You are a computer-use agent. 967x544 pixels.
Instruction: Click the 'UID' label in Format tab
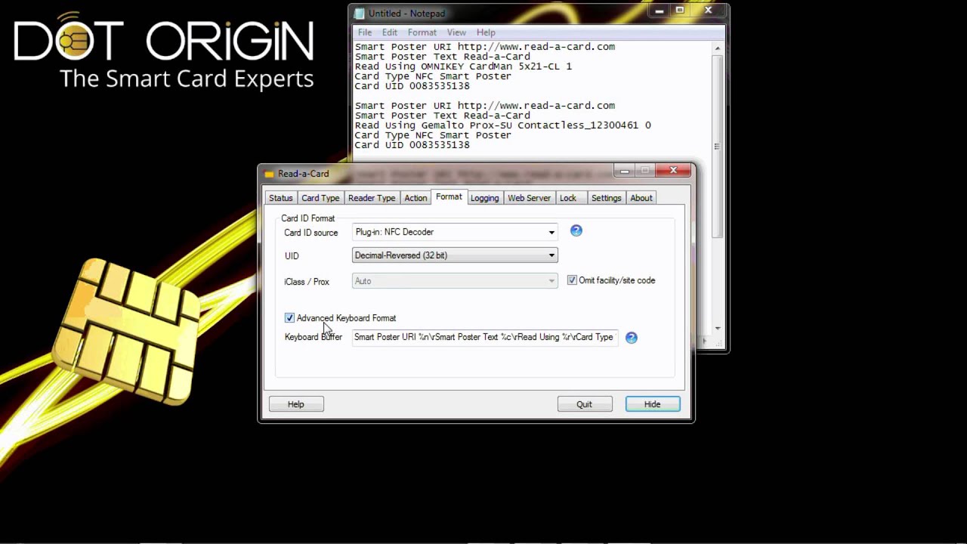292,256
